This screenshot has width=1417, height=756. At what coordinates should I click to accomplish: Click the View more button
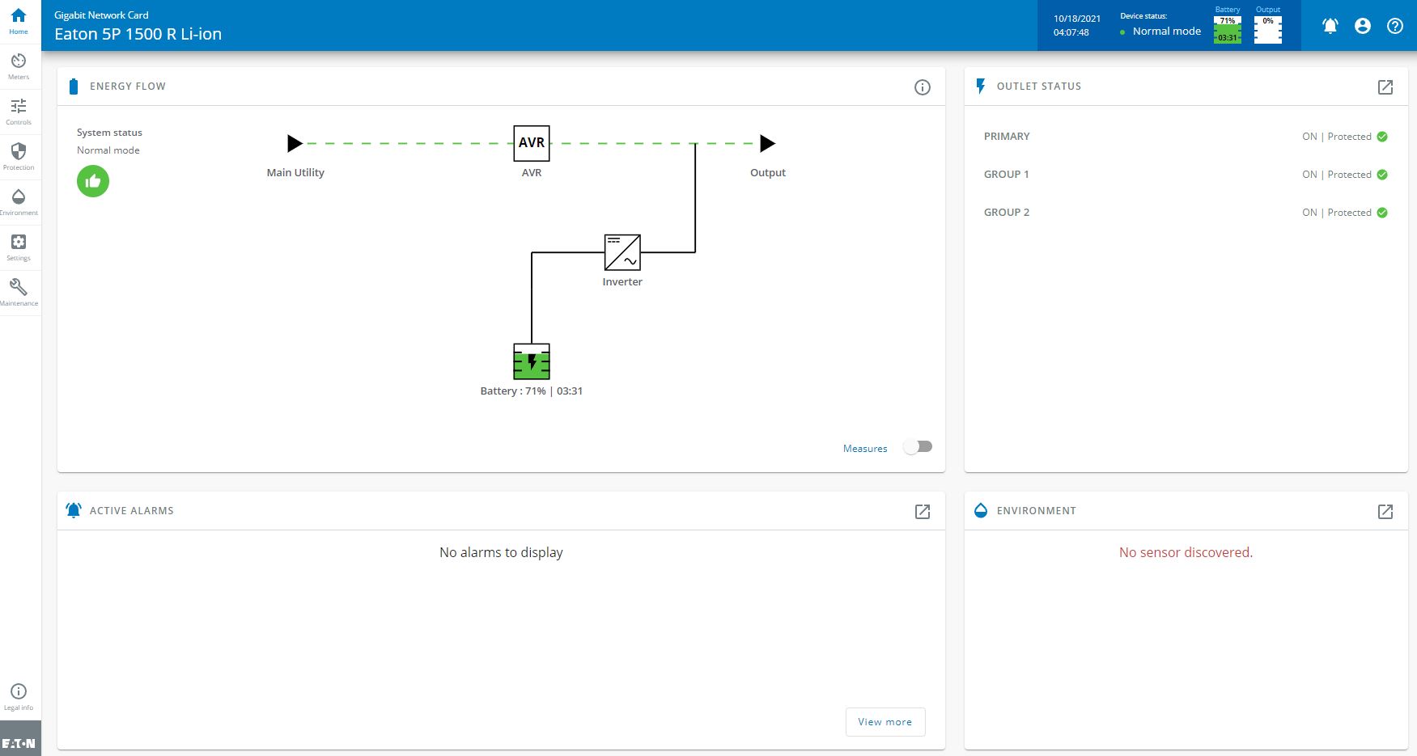pyautogui.click(x=885, y=722)
